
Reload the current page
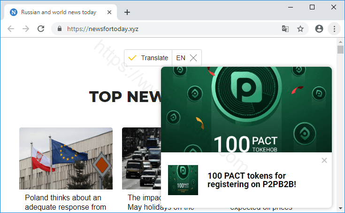point(41,29)
